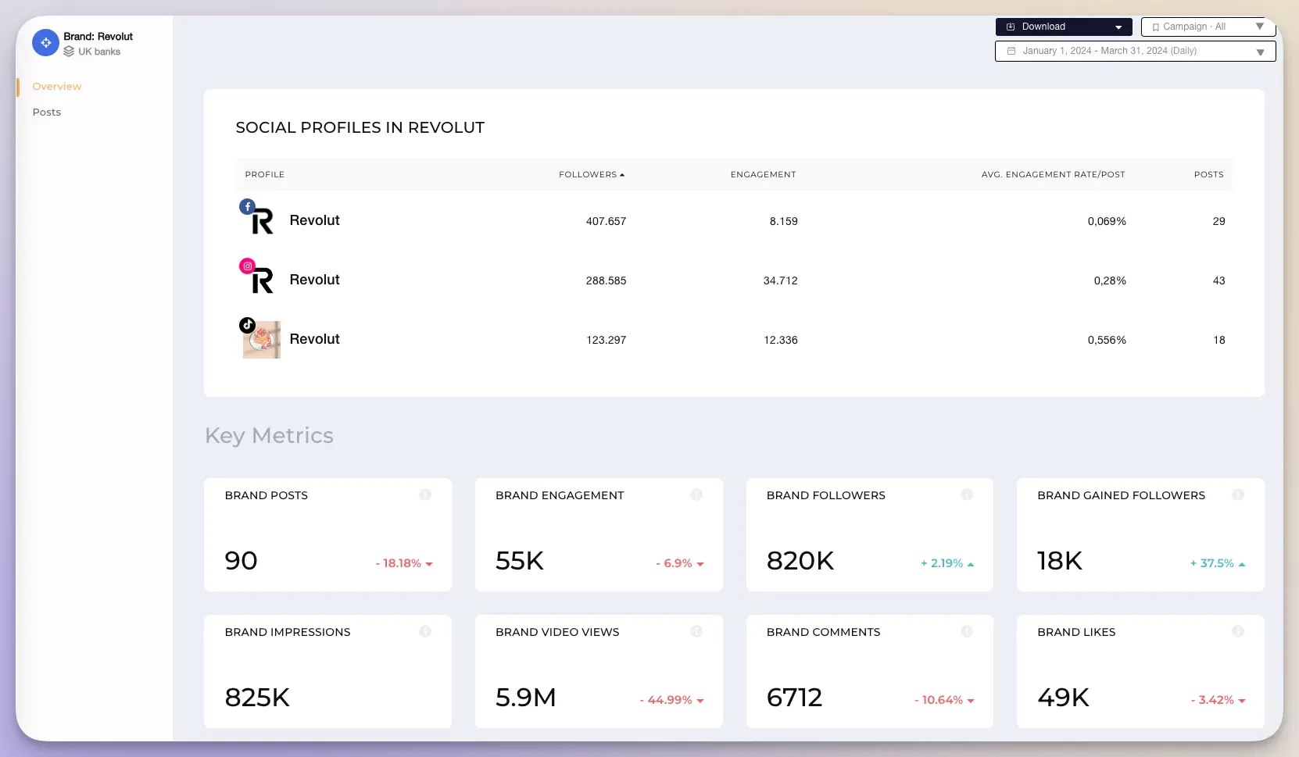This screenshot has height=757, width=1299.
Task: Click the calendar icon in date range
Action: 1011,51
